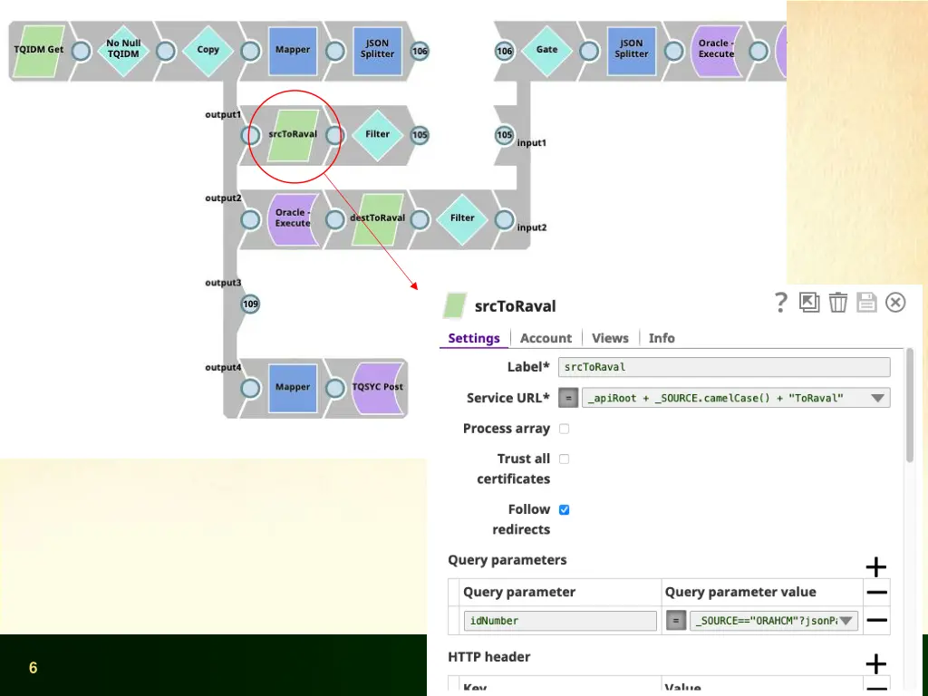
Task: Add a new query parameter row
Action: (x=875, y=567)
